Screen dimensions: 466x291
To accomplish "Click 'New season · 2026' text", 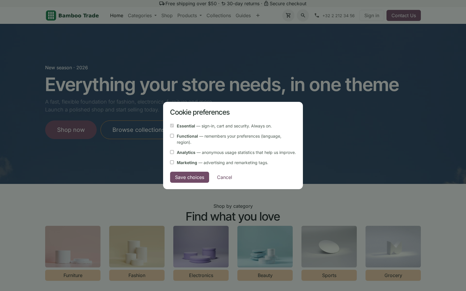I will pyautogui.click(x=66, y=68).
